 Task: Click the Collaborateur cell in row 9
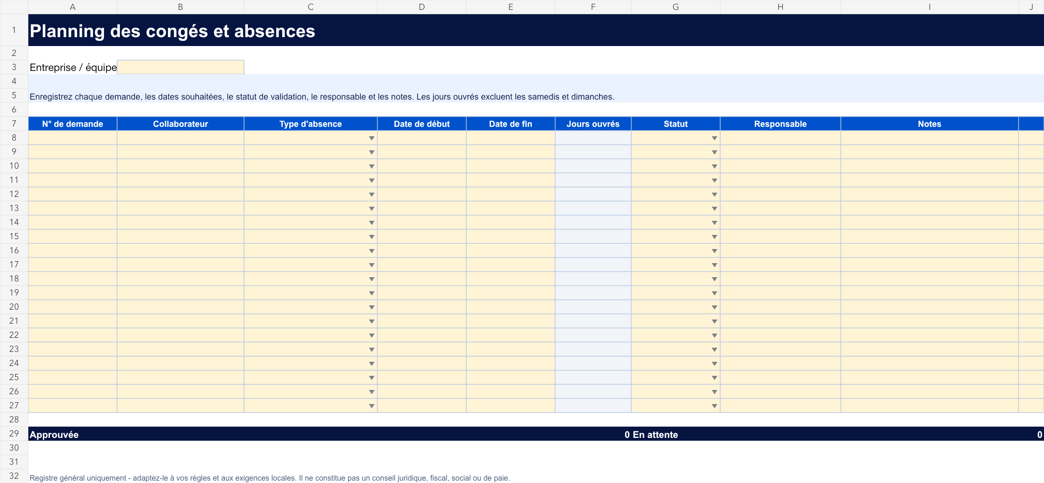point(181,152)
